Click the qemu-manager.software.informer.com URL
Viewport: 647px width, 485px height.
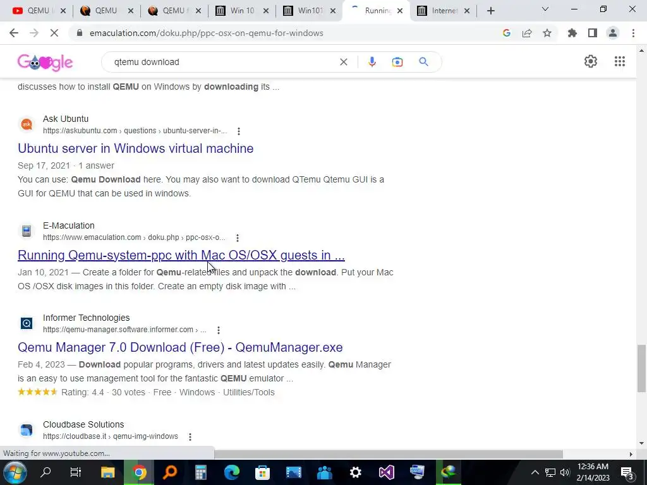[x=124, y=330]
